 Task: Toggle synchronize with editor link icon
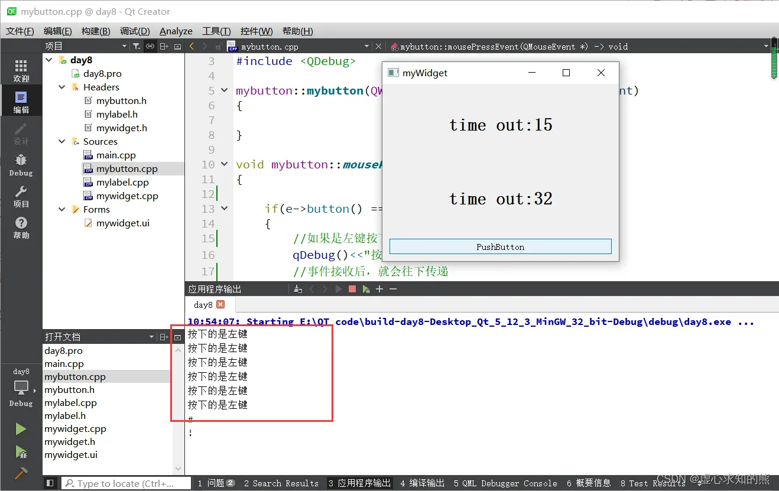click(x=150, y=46)
